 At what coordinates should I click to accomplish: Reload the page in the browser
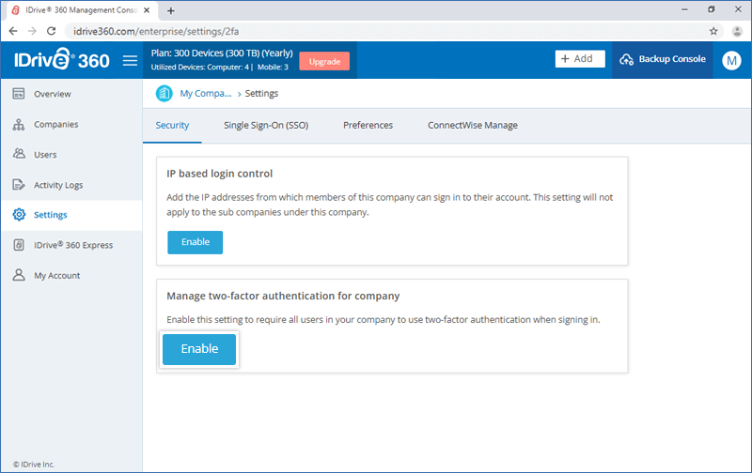point(52,31)
